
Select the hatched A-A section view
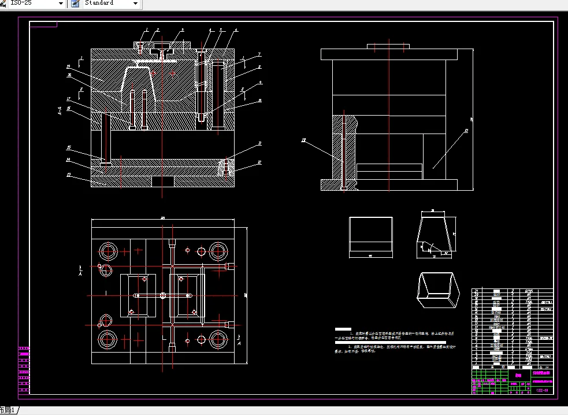(x=162, y=113)
